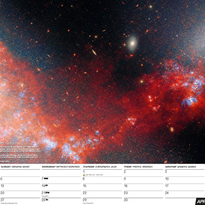This screenshot has height=205, width=205.
Task: Select date 10 in Saturday column
Action: (167, 179)
